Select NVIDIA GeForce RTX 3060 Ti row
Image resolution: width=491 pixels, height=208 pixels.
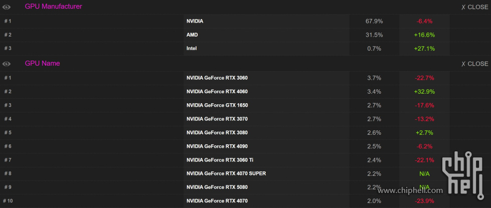pos(246,160)
